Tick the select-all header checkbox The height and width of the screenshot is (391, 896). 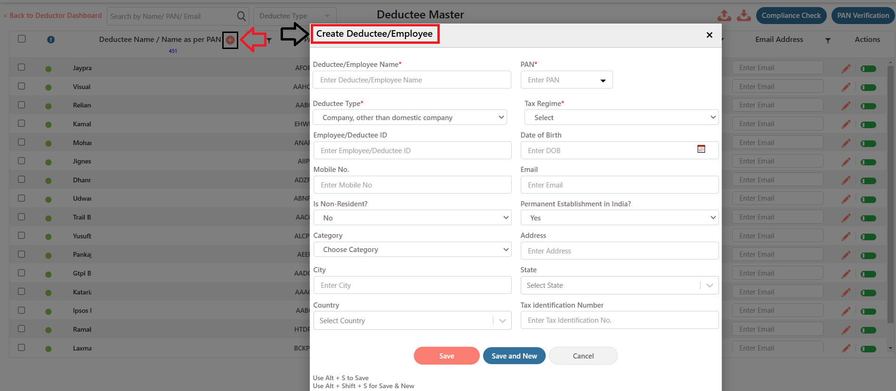click(22, 39)
